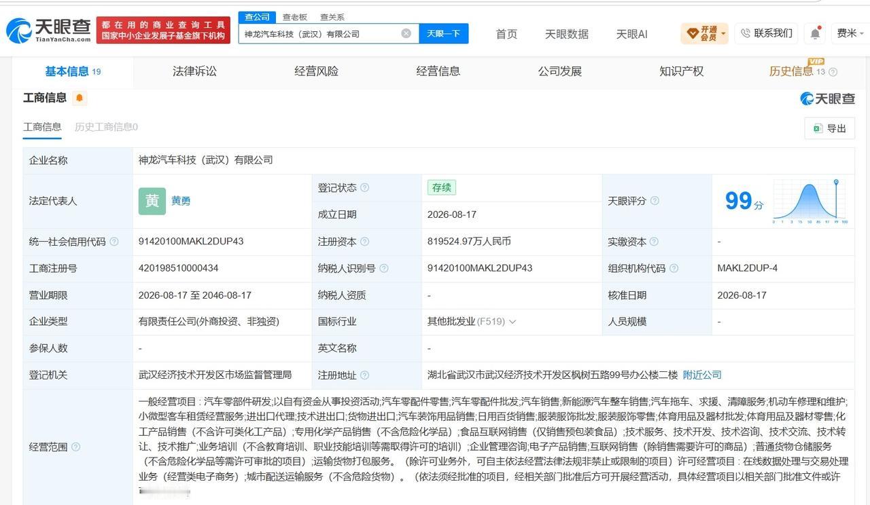Select the 历史工商信息0 sub-tab
This screenshot has height=505, width=870.
[x=106, y=127]
